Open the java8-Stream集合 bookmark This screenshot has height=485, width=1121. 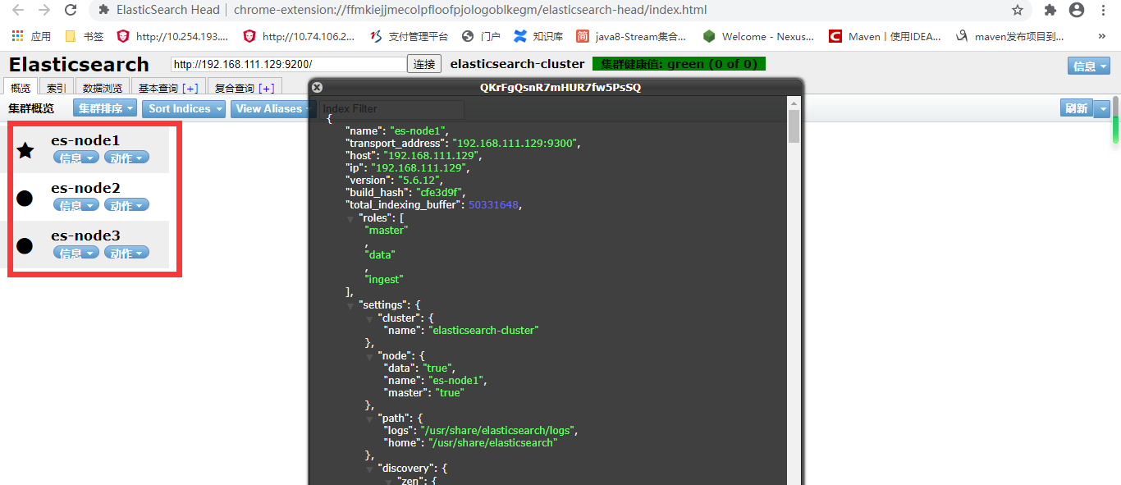[631, 36]
